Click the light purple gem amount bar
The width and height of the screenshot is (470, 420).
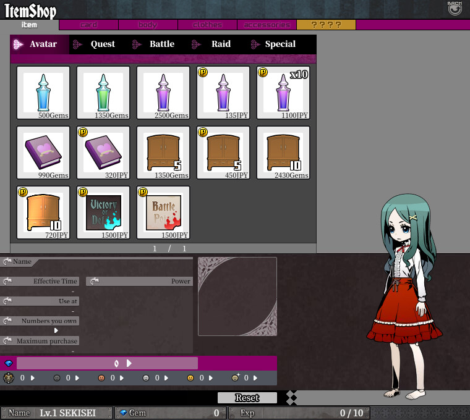coord(108,363)
